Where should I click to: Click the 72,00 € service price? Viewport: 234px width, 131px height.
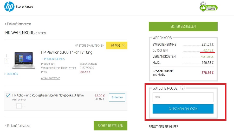tap(100, 96)
